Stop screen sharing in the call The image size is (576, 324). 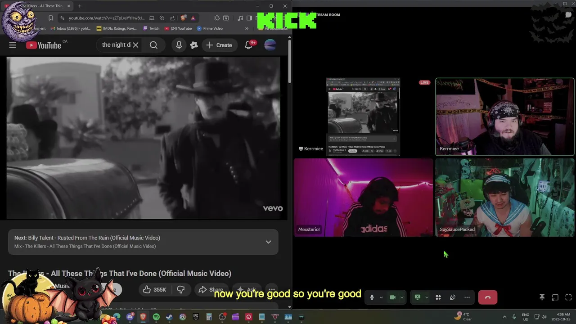418,297
